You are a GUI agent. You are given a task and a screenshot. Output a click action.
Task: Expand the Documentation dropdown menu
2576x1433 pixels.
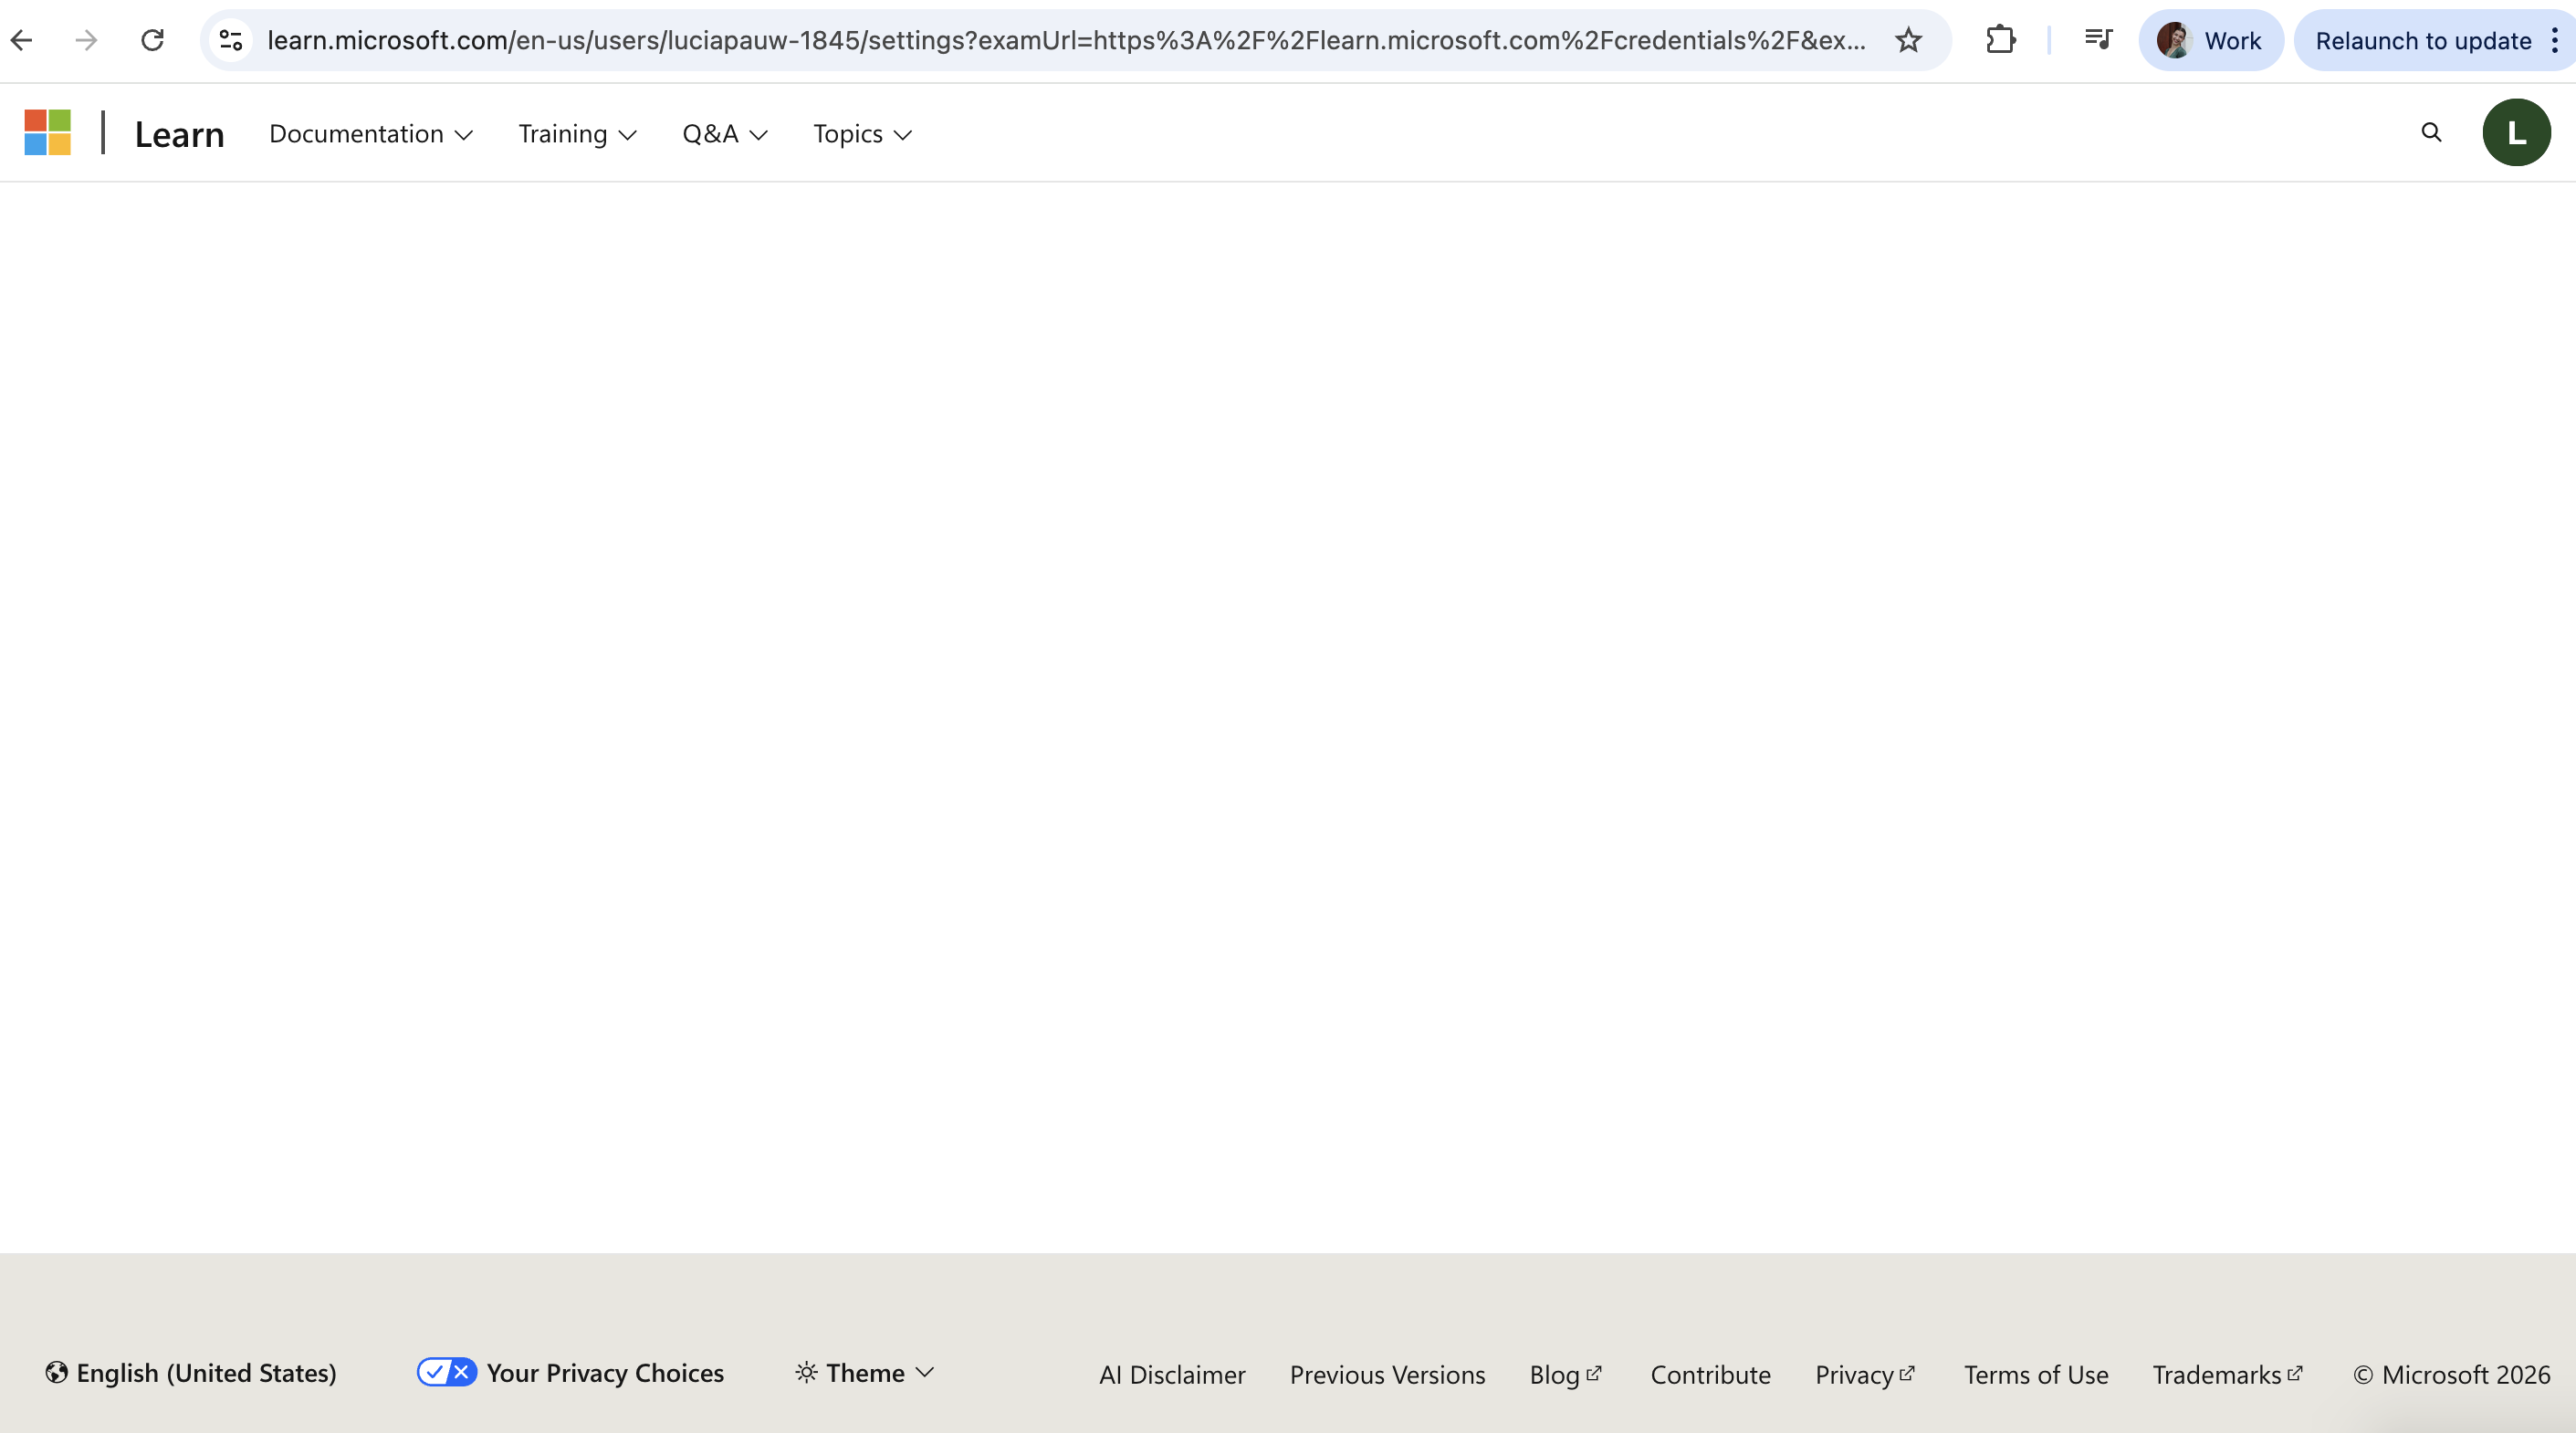coord(371,134)
